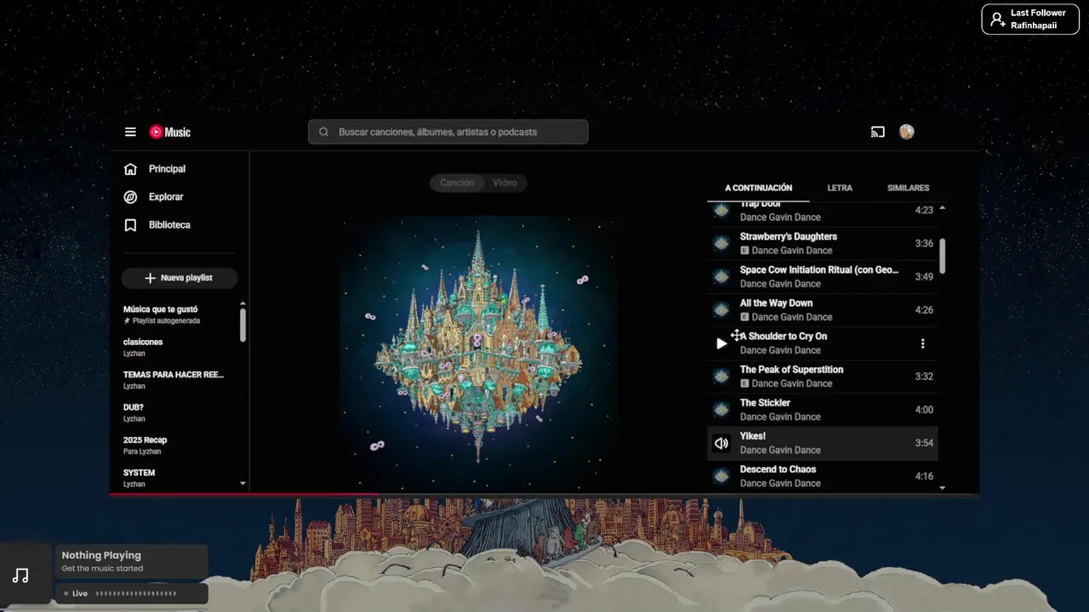Screen dimensions: 1089x612
Task: Click the Principal home icon
Action: click(130, 168)
